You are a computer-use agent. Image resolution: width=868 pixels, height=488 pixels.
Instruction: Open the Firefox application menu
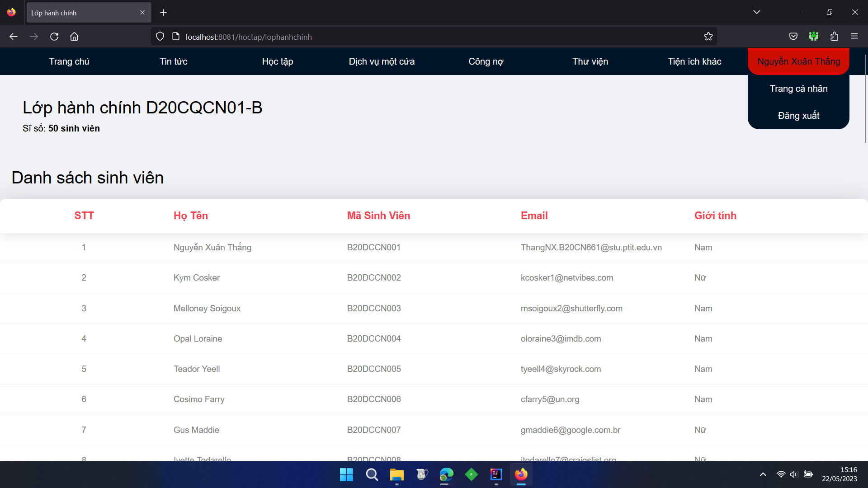pos(855,36)
